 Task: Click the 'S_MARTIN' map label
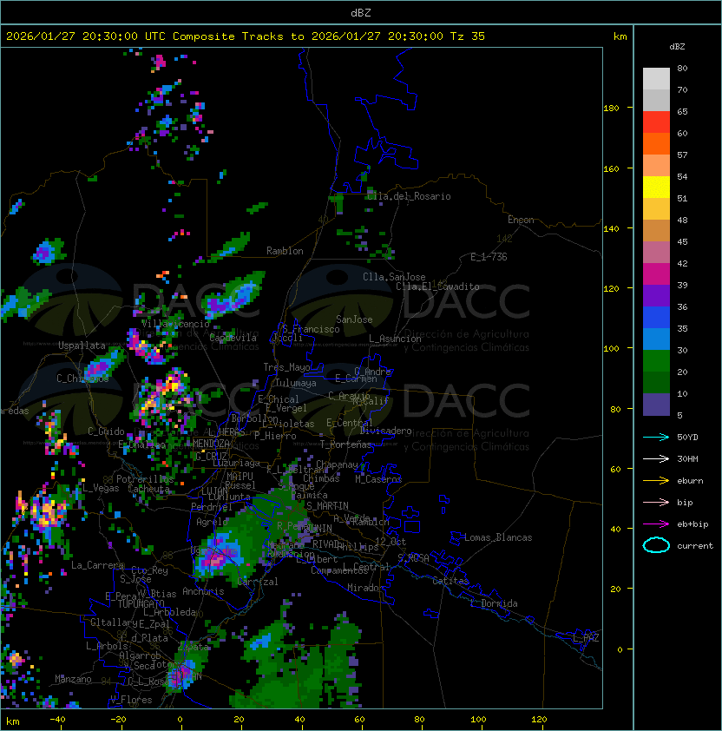[x=327, y=506]
